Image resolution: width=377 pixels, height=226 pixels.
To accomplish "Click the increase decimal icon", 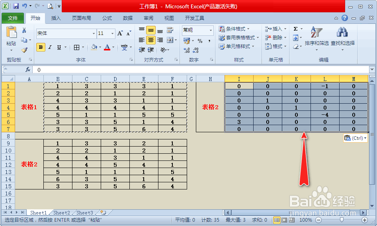I will (187, 50).
